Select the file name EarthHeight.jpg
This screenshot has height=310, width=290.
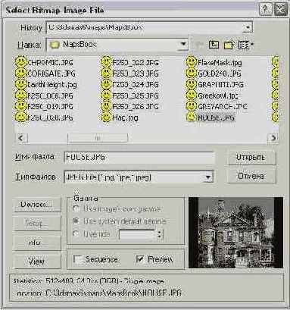51,85
